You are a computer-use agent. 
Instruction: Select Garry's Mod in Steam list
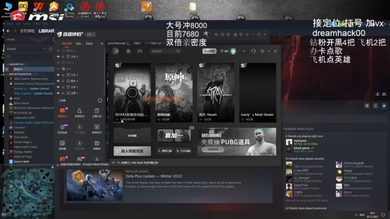click(21, 162)
